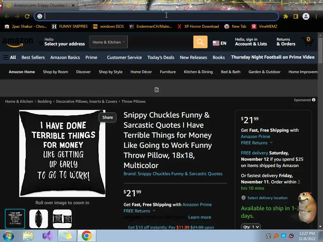Select Shop by Style in the subnav
This screenshot has height=242, width=323.
[x=111, y=72]
